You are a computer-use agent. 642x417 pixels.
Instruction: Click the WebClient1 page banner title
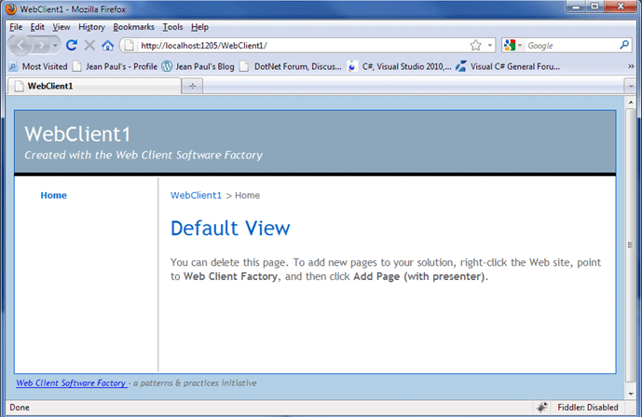(77, 134)
